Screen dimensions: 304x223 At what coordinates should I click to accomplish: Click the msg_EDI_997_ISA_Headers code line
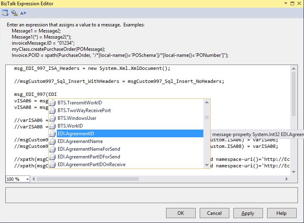pyautogui.click(x=92, y=68)
